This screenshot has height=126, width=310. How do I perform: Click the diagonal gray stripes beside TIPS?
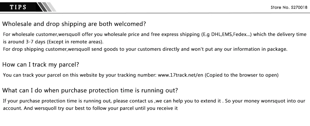coord(46,7)
